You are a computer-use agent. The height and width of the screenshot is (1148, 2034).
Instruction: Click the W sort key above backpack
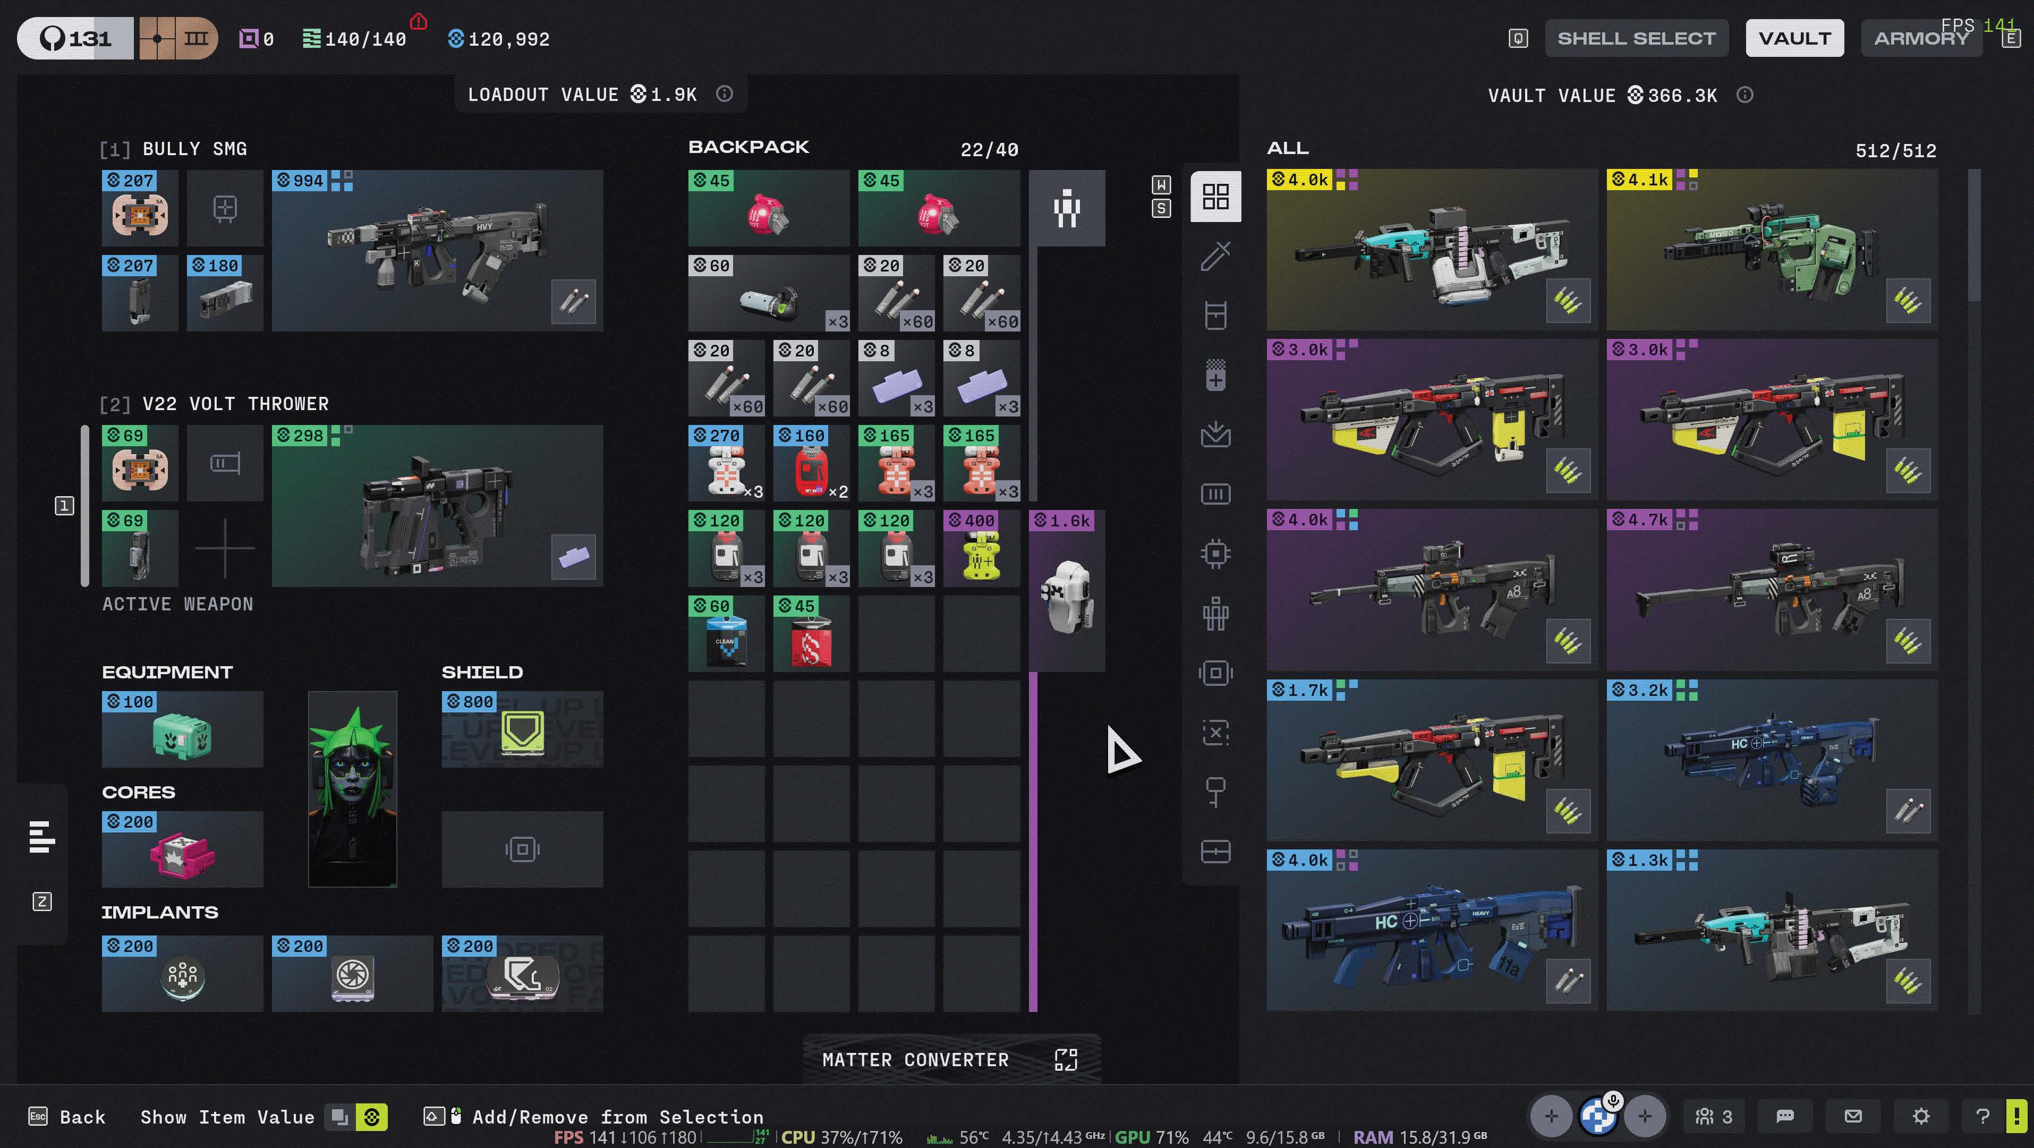[1161, 185]
